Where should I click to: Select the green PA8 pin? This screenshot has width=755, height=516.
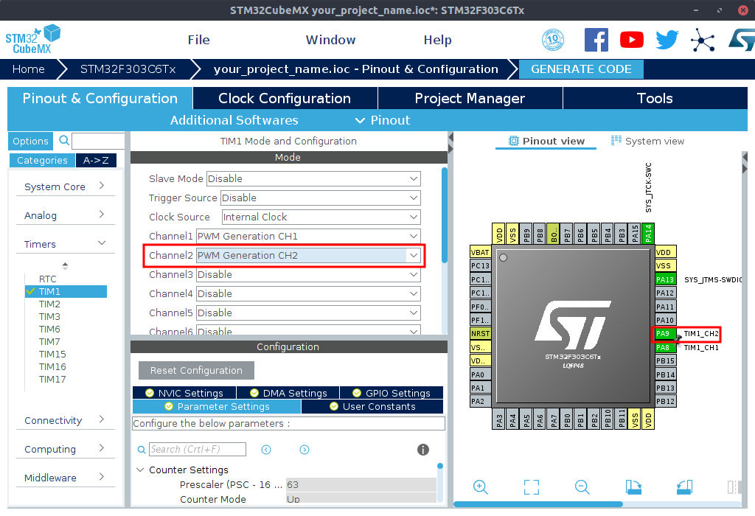pos(664,347)
